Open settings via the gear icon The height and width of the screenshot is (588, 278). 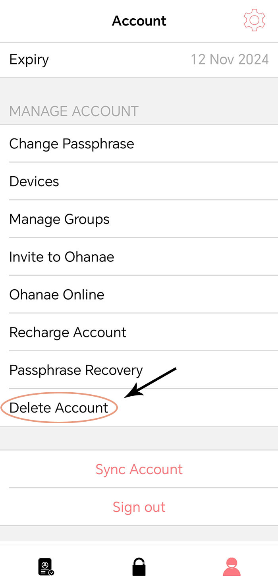254,20
